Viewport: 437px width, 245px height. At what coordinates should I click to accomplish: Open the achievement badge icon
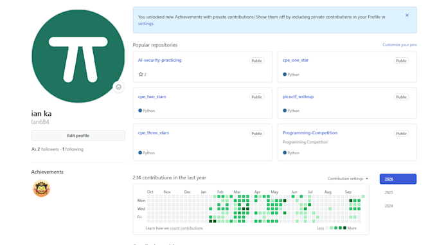pyautogui.click(x=41, y=188)
